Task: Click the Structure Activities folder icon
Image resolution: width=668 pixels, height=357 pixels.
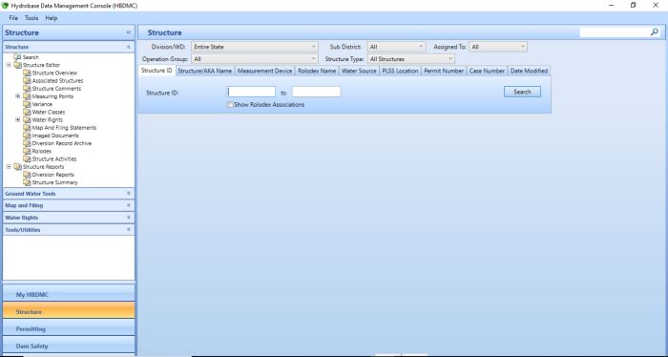Action: [27, 158]
